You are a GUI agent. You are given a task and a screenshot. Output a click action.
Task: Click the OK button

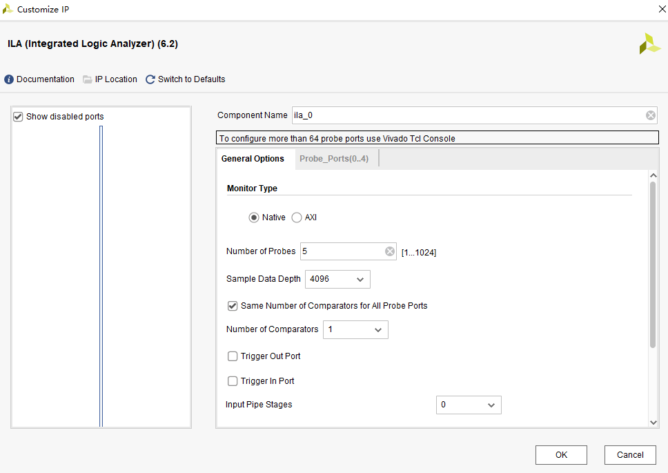pos(561,455)
